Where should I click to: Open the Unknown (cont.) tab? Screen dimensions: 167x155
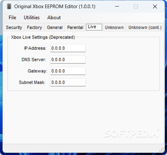point(145,27)
